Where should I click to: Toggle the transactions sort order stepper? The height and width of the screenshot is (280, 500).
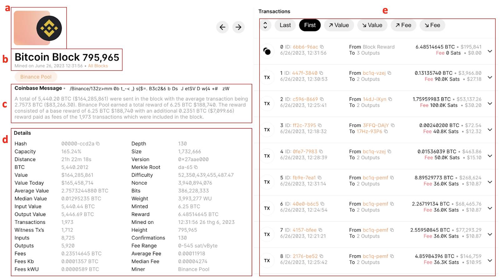click(265, 25)
